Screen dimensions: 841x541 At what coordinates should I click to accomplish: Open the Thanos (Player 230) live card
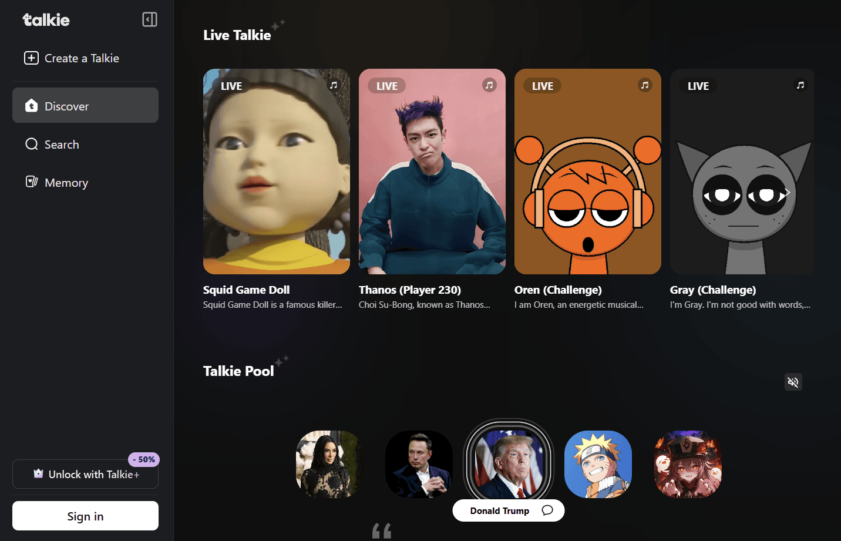pyautogui.click(x=432, y=172)
